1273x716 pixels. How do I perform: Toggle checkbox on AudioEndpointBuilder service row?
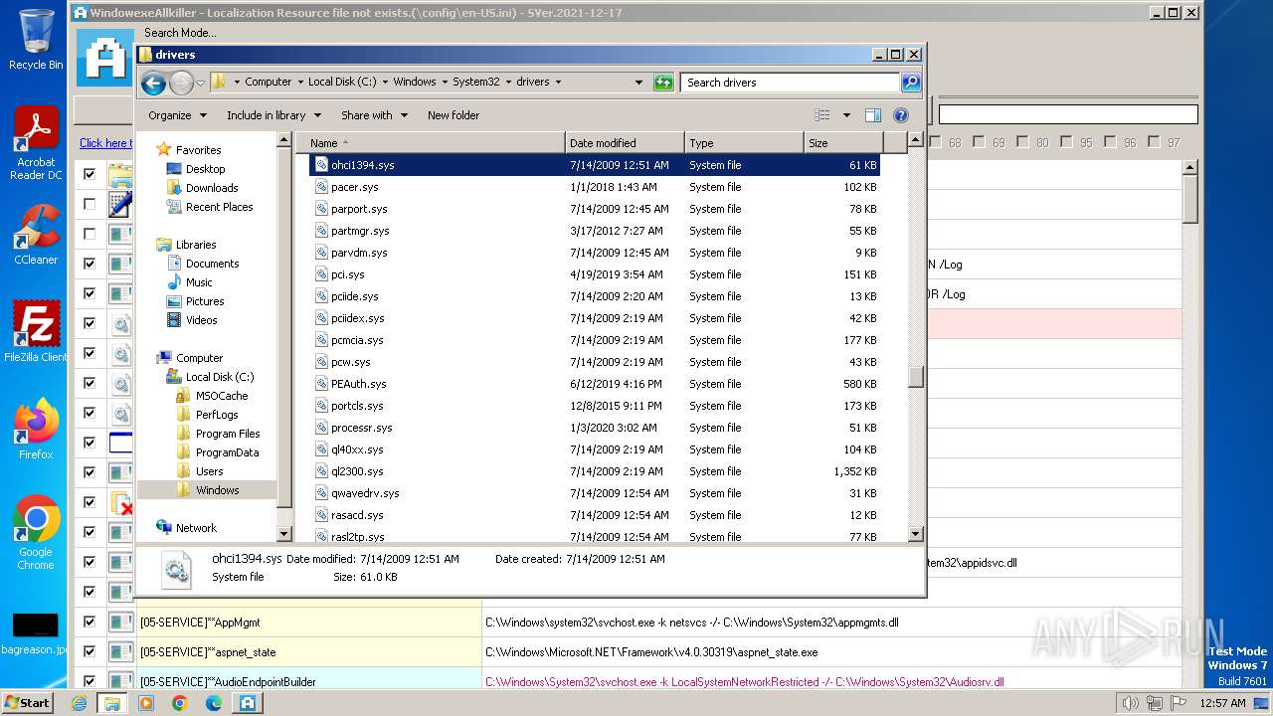tap(90, 681)
